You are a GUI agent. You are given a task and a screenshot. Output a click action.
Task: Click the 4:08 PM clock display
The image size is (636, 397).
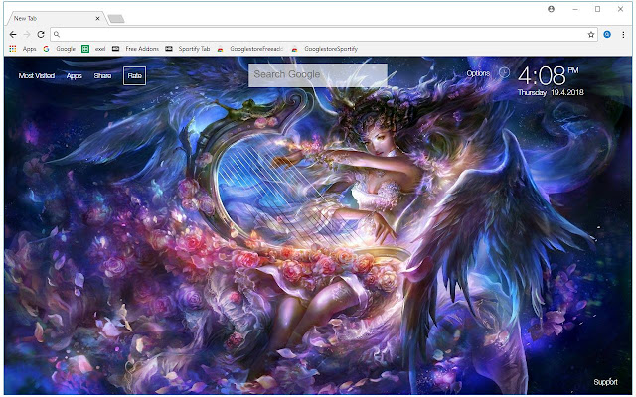point(548,75)
